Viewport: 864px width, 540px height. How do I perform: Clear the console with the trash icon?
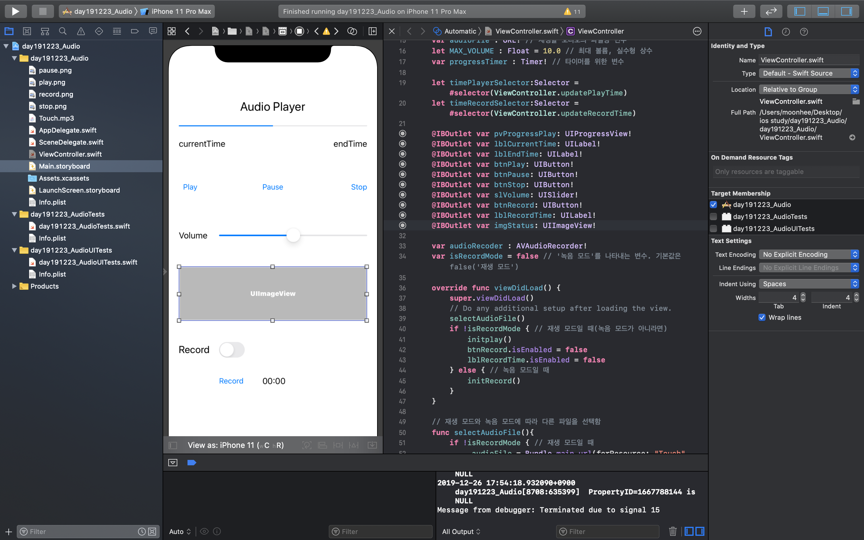pyautogui.click(x=673, y=531)
